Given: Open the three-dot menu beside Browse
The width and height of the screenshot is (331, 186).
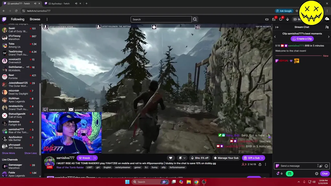Looking at the screenshot, I should click(47, 19).
